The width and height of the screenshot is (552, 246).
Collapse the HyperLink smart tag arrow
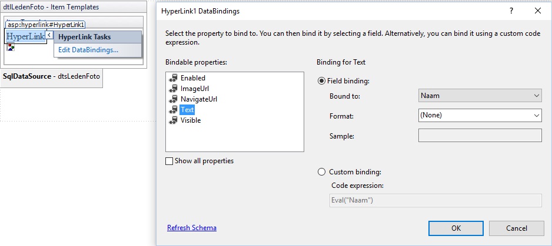49,35
